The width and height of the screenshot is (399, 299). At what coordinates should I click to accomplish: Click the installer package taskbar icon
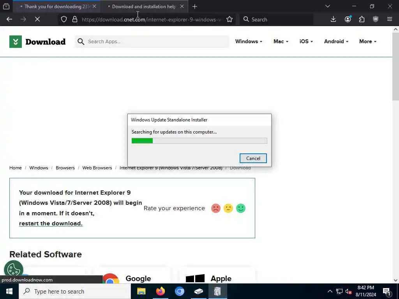pyautogui.click(x=198, y=291)
